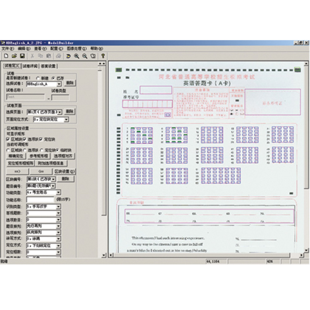Image resolution: width=310 pixels, height=310 pixels.
Task: Click the New document toolbar icon
Action: click(x=6, y=56)
